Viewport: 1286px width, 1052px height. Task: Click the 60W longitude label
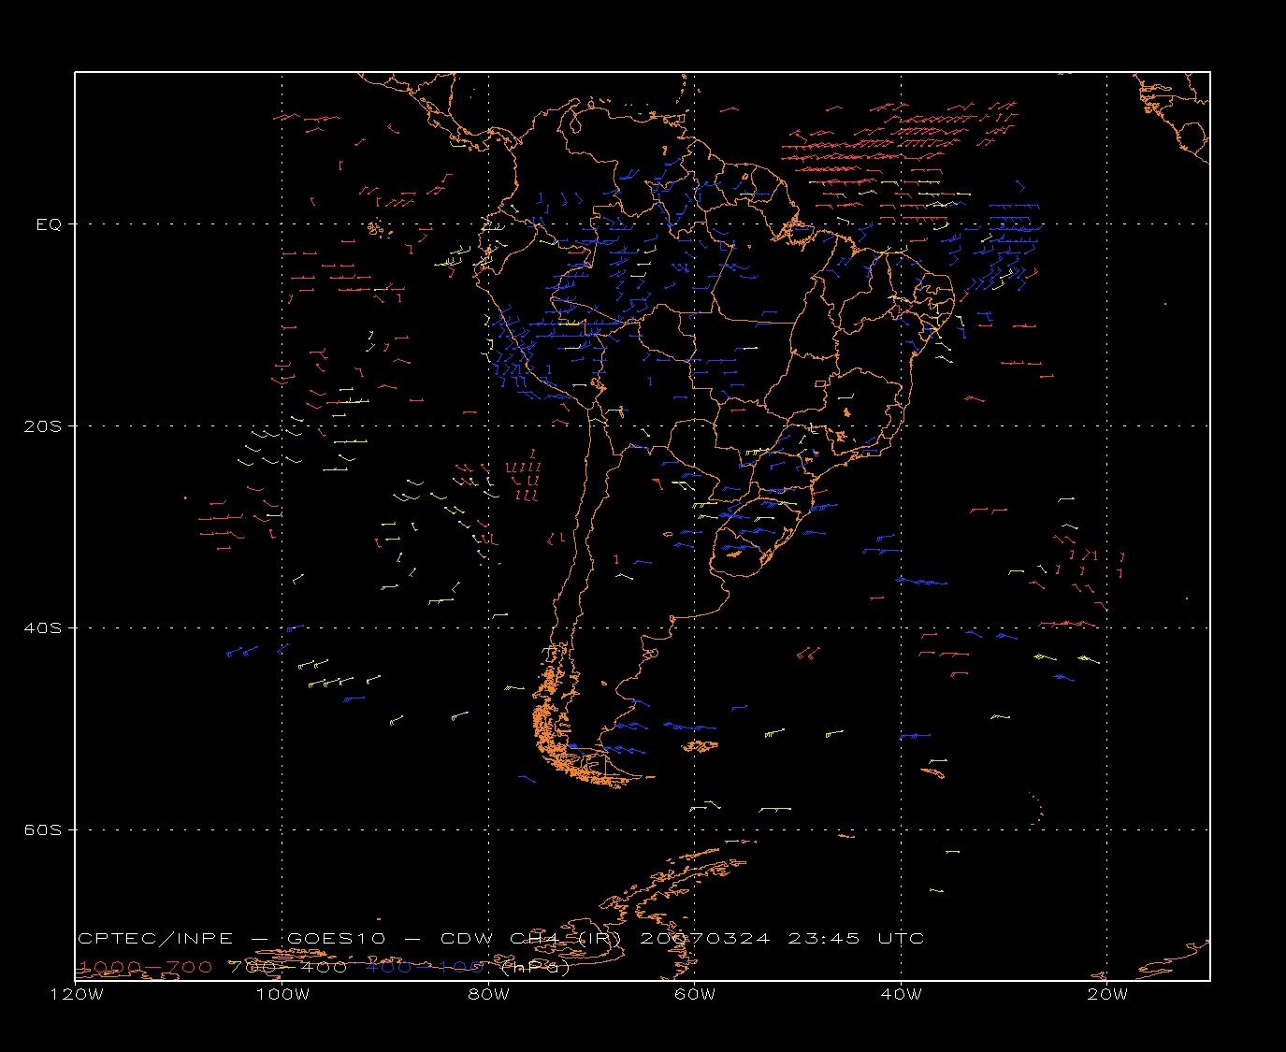tap(695, 994)
